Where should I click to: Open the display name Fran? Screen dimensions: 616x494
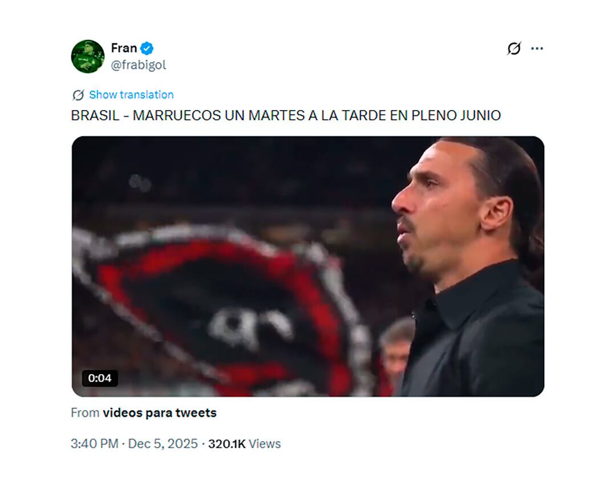tap(124, 48)
